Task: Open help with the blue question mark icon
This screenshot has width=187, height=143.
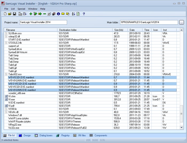Action: click(84, 14)
